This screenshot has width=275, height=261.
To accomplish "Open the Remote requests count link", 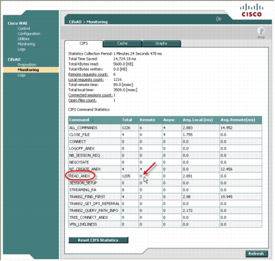I will click(x=88, y=74).
